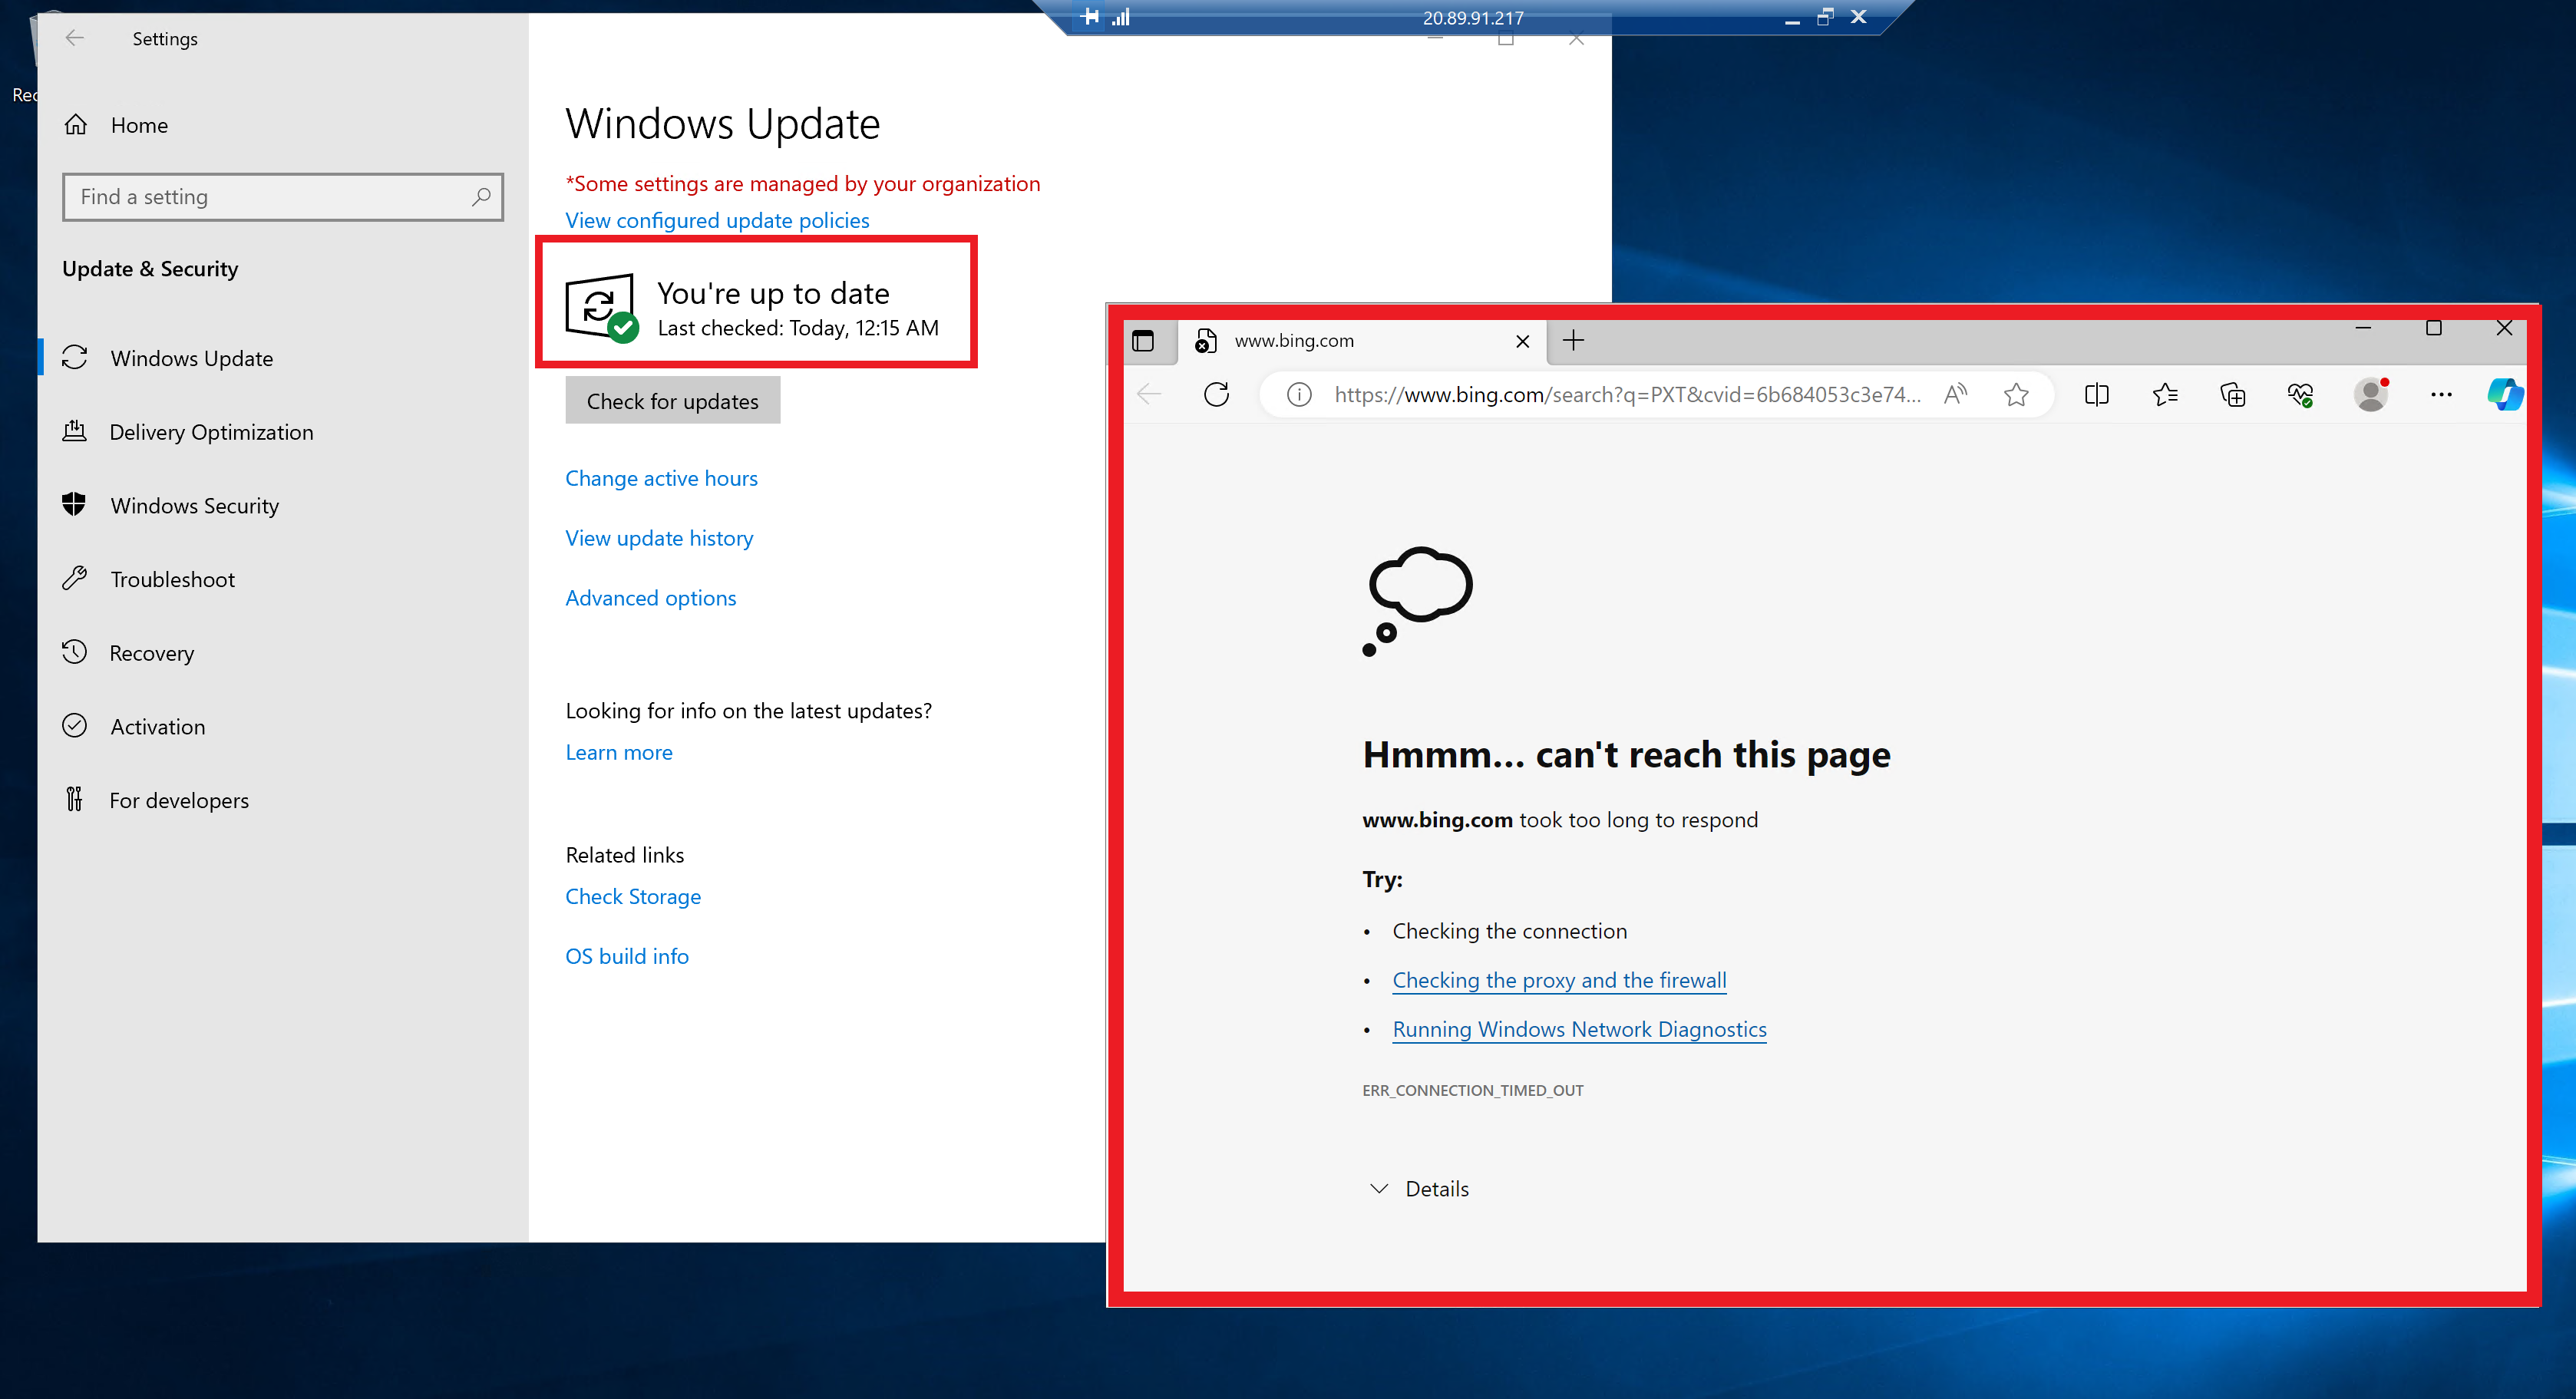Screen dimensions: 2576x1399
Task: Click Checking the proxy and the firewall link
Action: click(1559, 980)
